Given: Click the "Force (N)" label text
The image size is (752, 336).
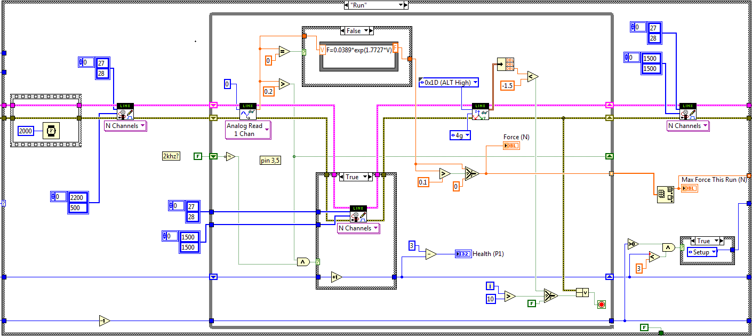Looking at the screenshot, I should (516, 137).
